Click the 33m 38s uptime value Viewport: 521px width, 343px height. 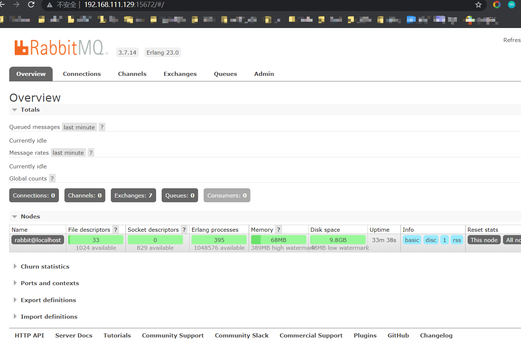coord(384,240)
